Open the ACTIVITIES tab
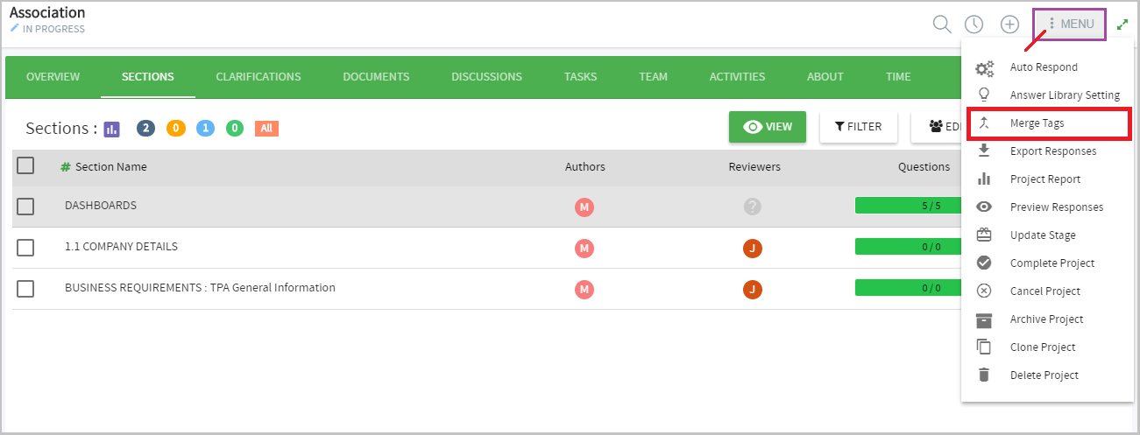 point(738,77)
